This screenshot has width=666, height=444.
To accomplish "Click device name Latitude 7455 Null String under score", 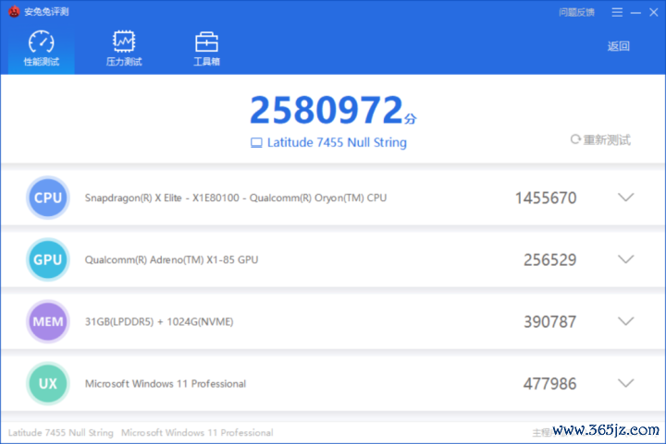I will click(x=337, y=142).
